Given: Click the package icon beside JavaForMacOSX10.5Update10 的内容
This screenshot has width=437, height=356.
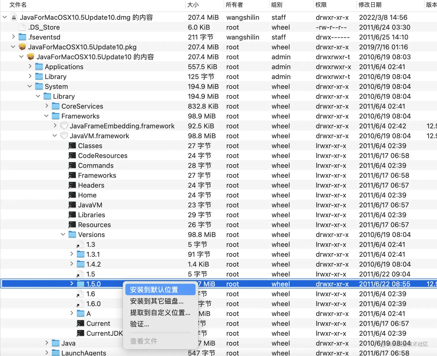Looking at the screenshot, I should 31,57.
